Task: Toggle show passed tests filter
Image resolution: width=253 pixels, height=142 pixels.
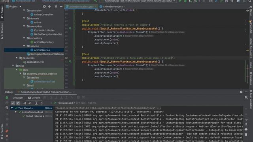Action: coord(13,103)
